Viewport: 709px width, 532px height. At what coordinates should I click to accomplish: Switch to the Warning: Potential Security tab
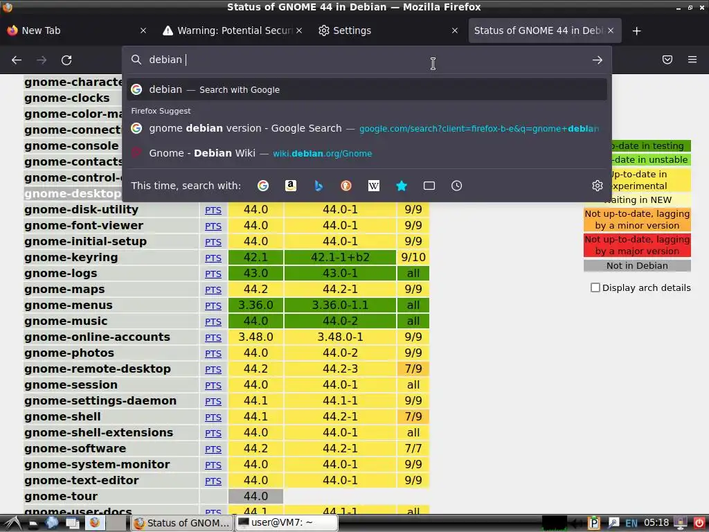(233, 30)
